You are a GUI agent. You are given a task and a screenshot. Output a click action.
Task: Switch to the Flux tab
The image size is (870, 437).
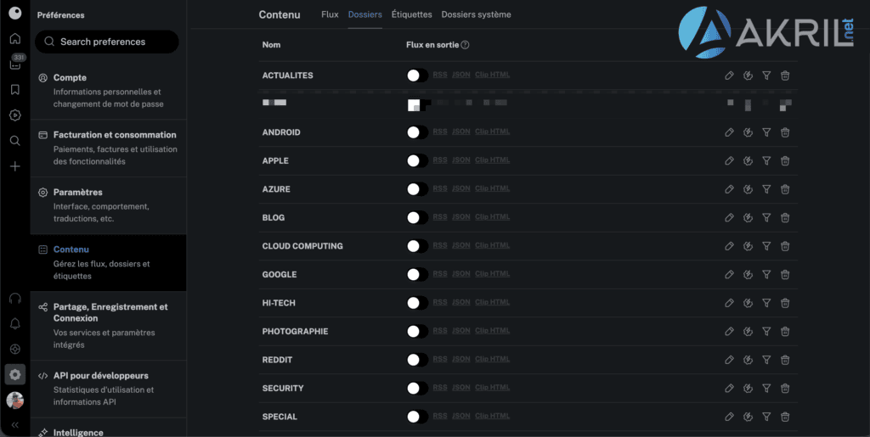point(330,14)
